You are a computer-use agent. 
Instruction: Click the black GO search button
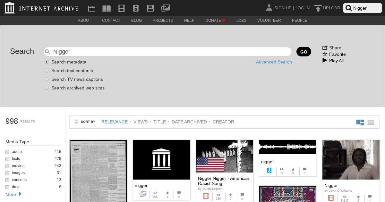[x=304, y=52]
